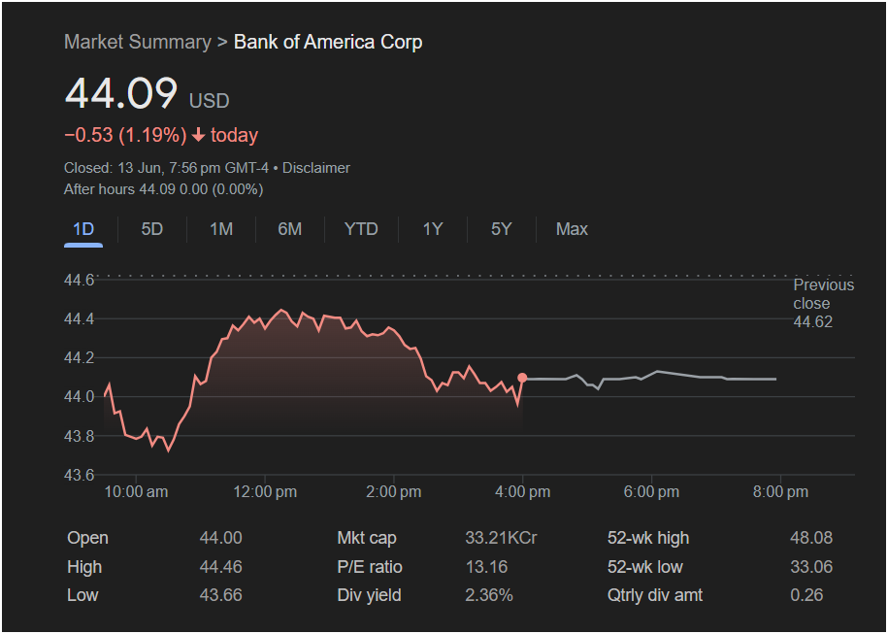Click the Previous close 44.62 label
The image size is (888, 634).
tap(823, 303)
